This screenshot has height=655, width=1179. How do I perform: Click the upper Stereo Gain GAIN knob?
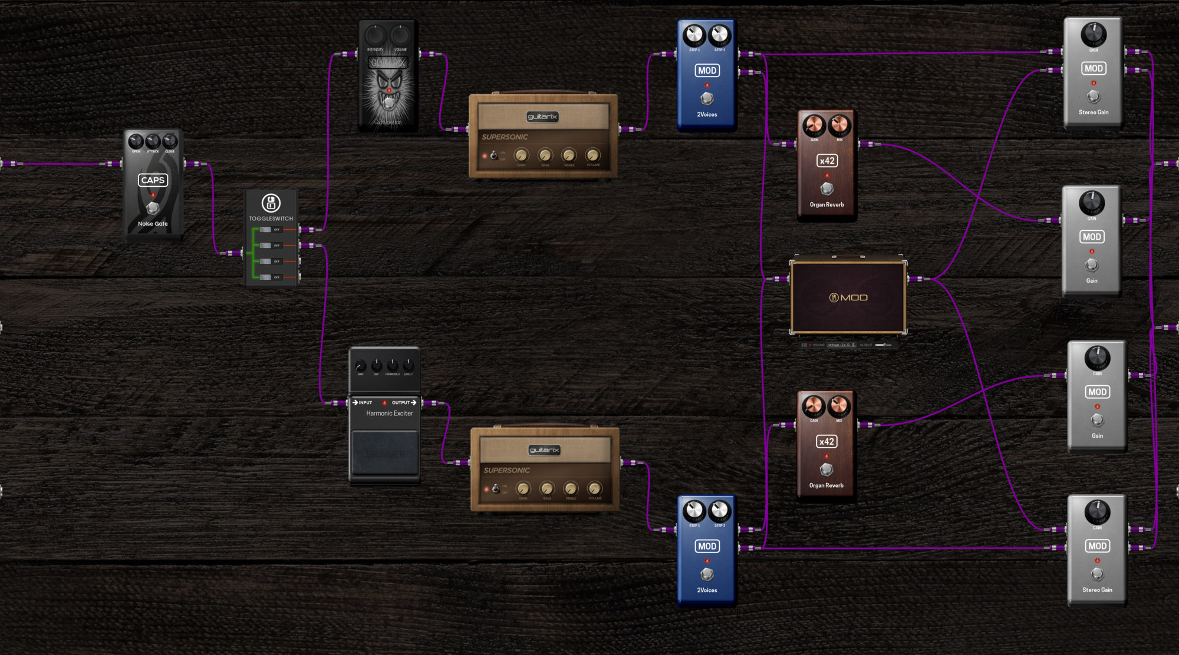[1094, 35]
